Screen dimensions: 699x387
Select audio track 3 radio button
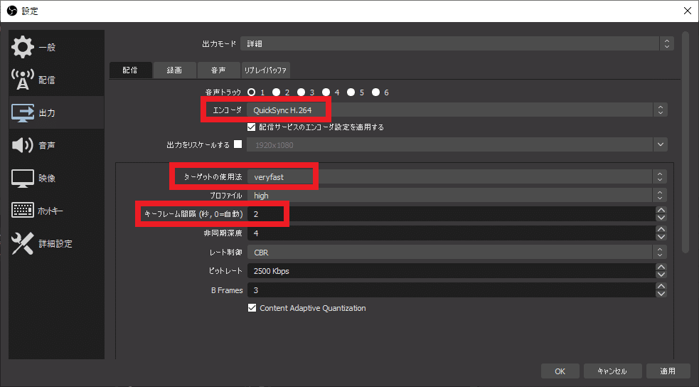302,92
